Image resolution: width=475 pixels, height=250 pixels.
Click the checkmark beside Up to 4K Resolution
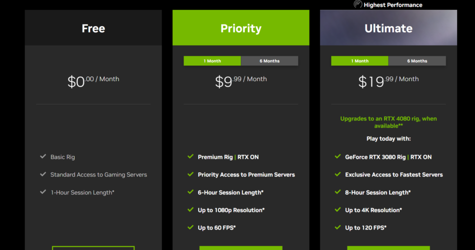tap(338, 210)
